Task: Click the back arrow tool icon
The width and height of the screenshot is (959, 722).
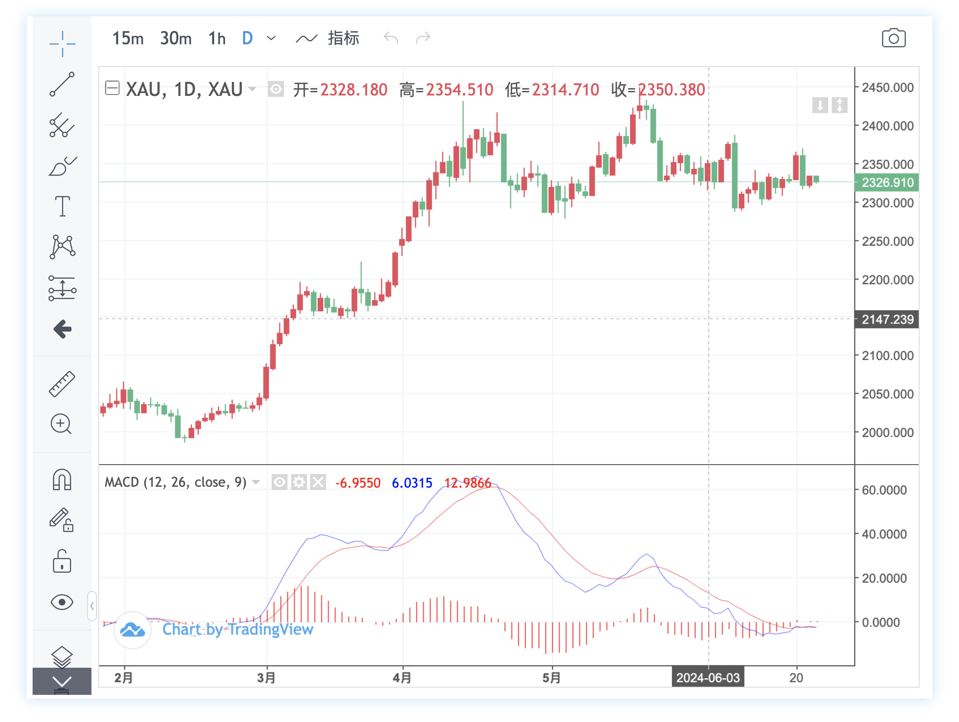Action: click(62, 329)
